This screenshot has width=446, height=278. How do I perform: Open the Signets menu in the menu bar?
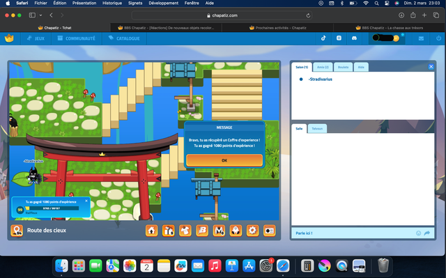click(135, 3)
